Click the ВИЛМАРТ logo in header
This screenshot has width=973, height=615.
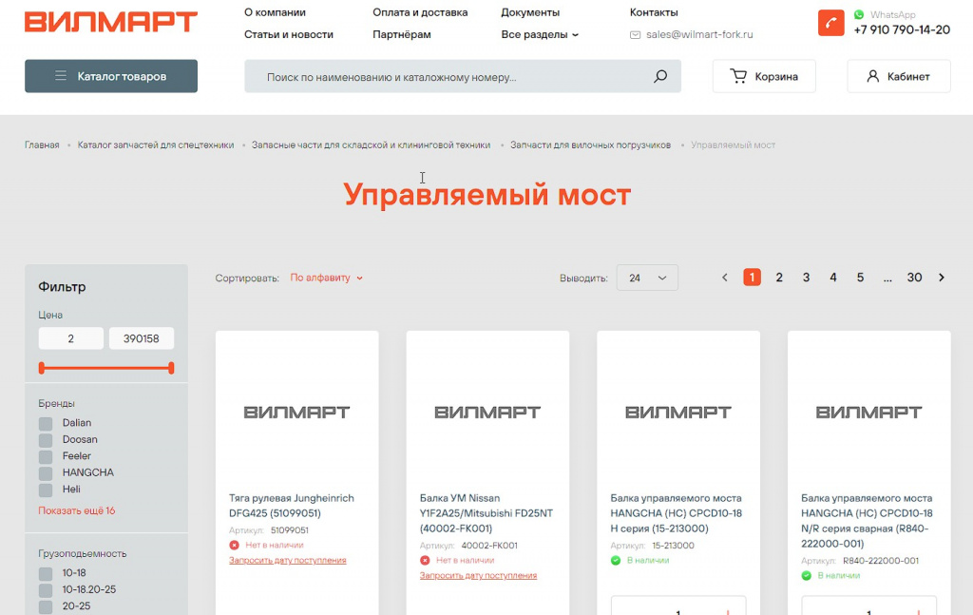click(x=111, y=22)
